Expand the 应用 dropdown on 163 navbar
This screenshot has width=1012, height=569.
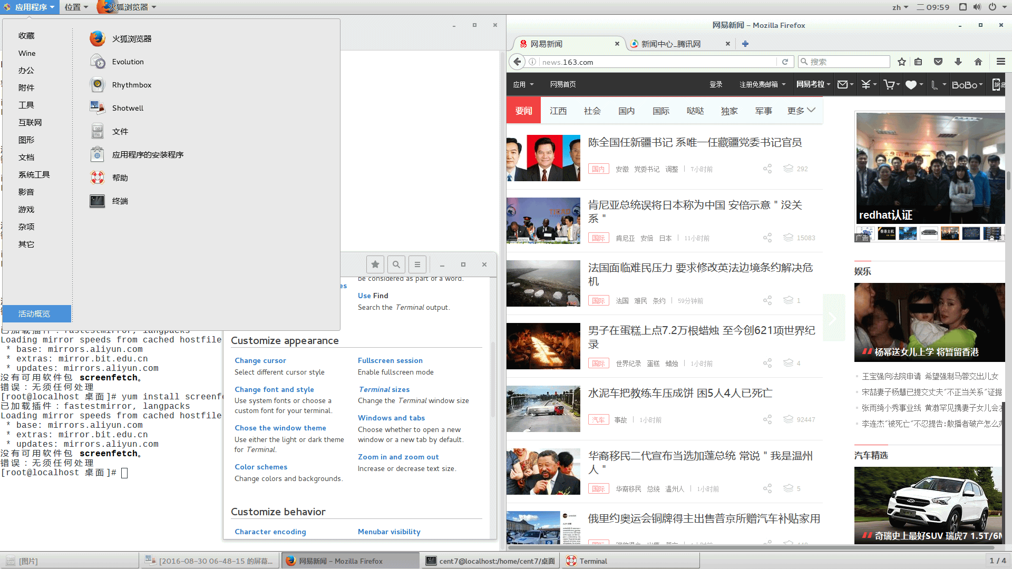click(524, 84)
